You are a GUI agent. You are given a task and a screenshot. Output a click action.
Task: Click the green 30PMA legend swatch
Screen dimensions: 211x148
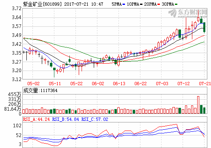coord(176,4)
